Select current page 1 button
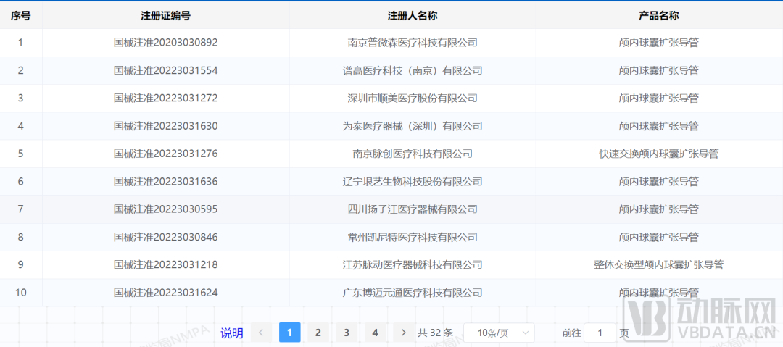Viewport: 783px width, 347px height. 289,333
